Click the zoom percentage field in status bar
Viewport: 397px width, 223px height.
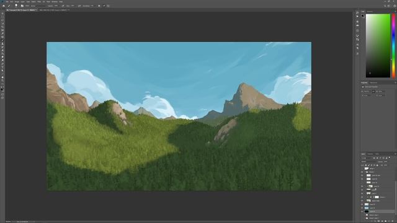8,222
